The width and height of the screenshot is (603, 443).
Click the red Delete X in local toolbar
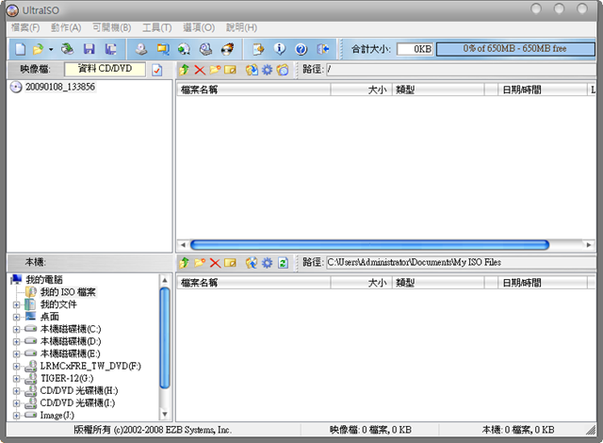pyautogui.click(x=215, y=263)
